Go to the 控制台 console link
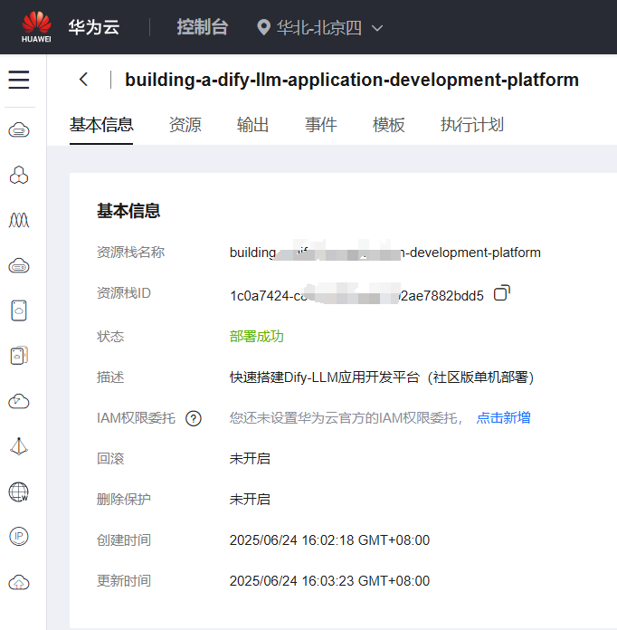This screenshot has width=617, height=630. [203, 27]
